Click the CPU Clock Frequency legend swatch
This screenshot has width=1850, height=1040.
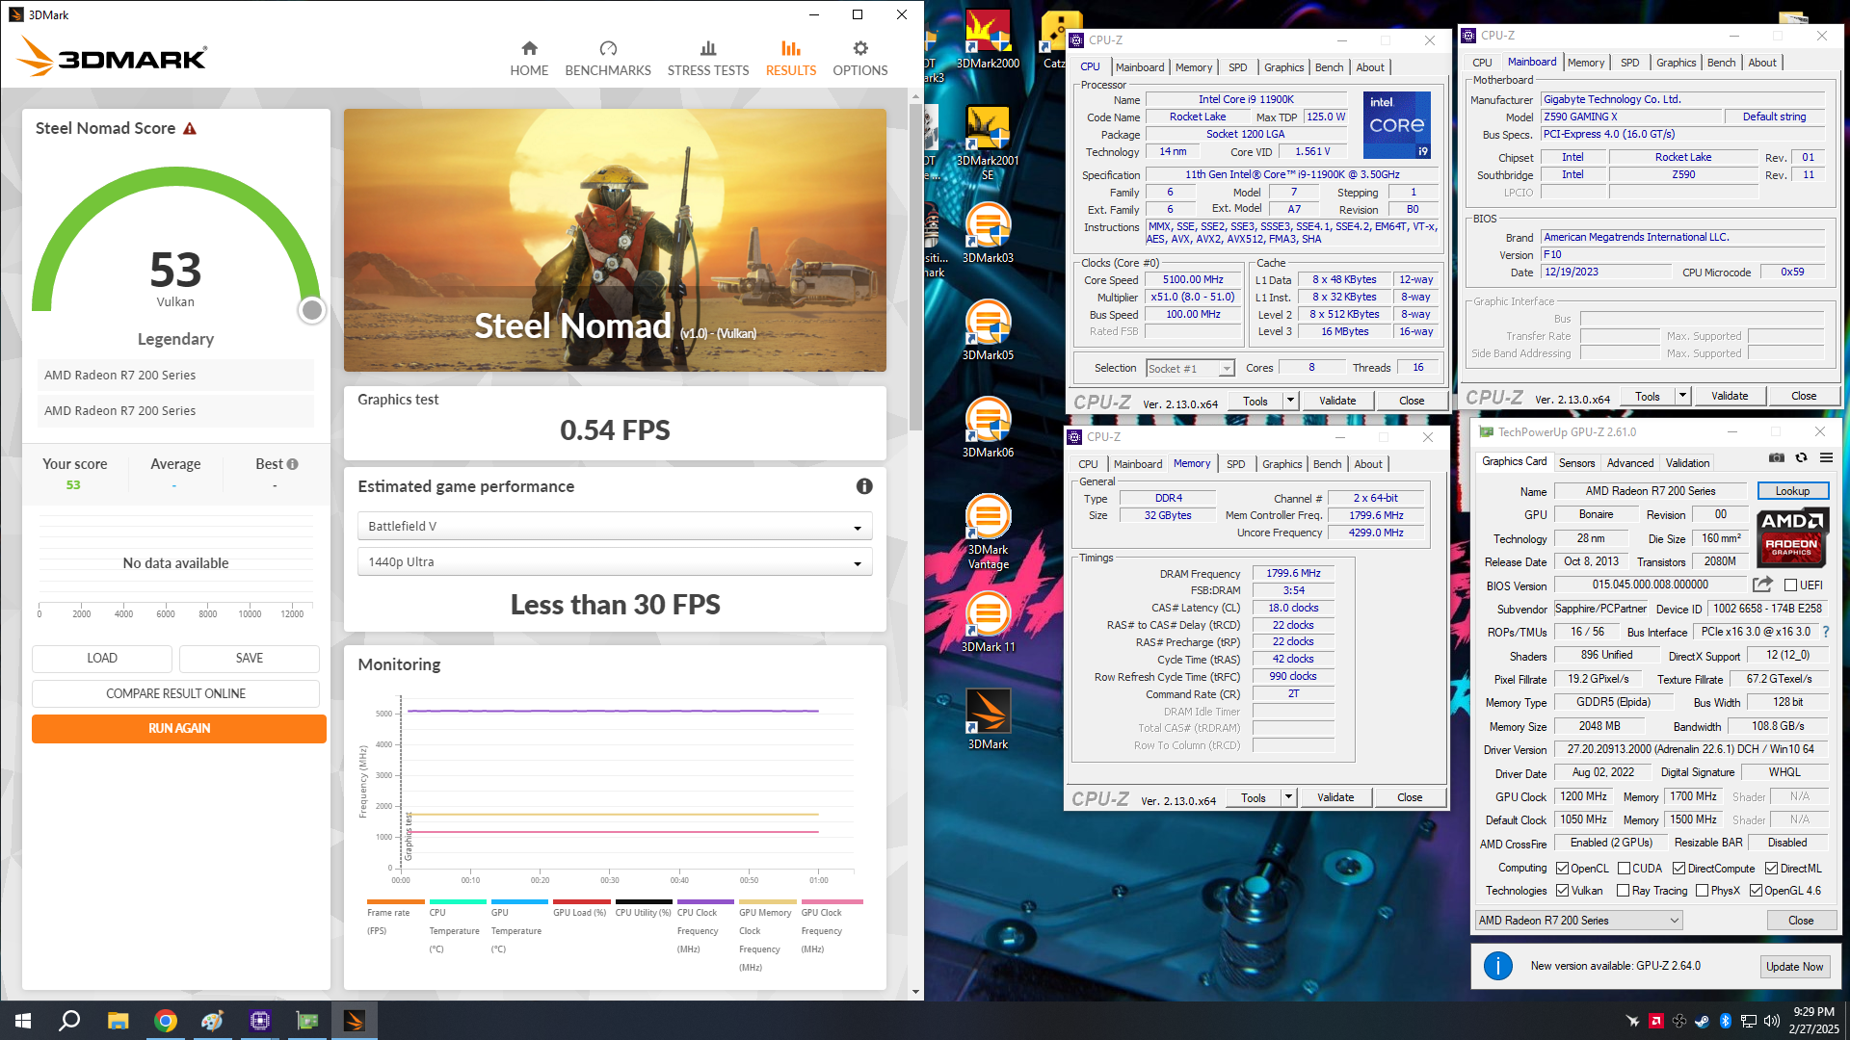[705, 901]
